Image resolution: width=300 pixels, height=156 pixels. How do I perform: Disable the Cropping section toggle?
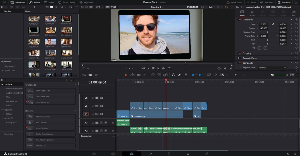click(239, 53)
